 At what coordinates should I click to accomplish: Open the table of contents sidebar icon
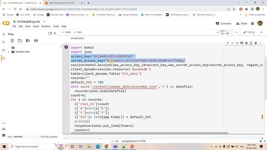3,34
